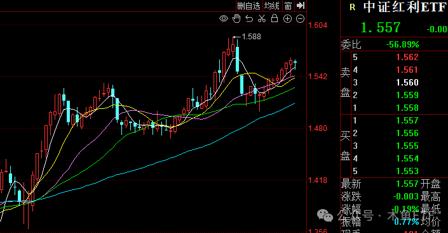The image size is (448, 233).
Task: Toggle the chart lock icon
Action: (275, 18)
